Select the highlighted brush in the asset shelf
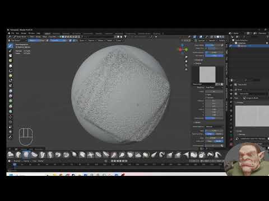 pyautogui.click(x=26, y=155)
